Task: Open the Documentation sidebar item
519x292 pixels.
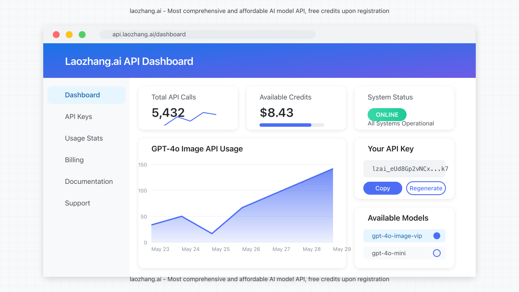Action: pyautogui.click(x=89, y=182)
